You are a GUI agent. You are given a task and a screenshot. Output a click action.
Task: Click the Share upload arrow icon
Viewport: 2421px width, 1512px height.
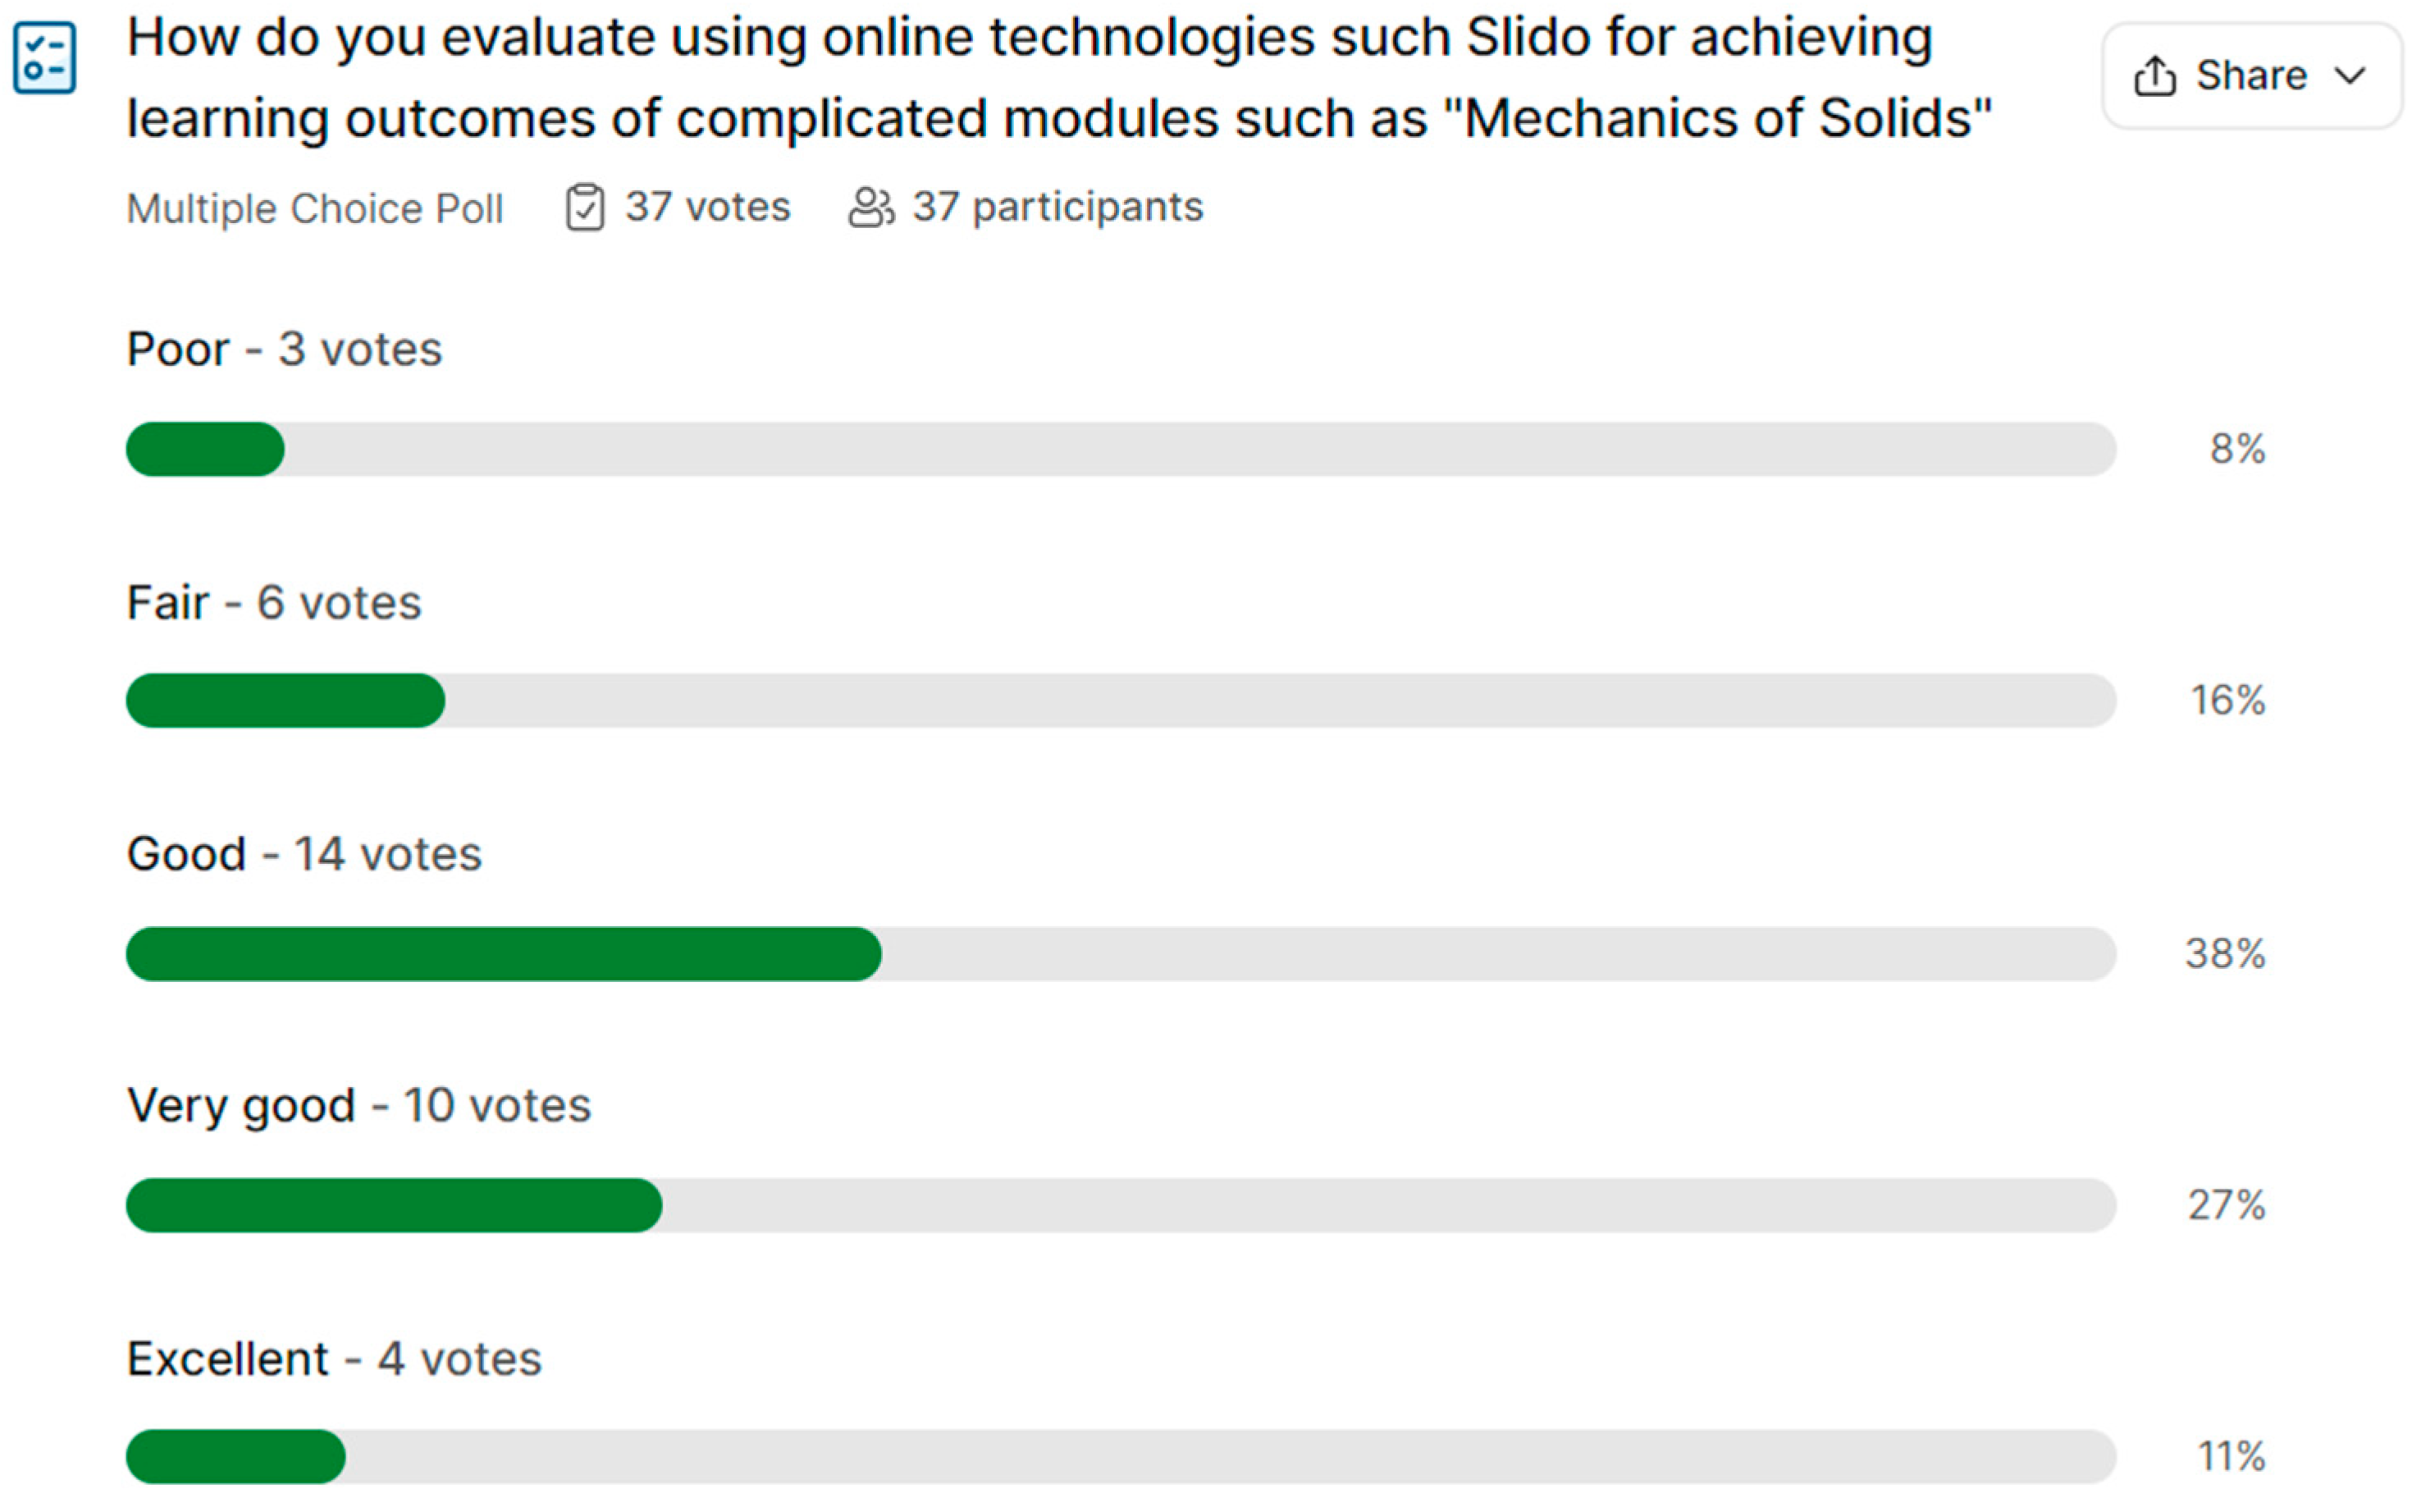click(2154, 76)
